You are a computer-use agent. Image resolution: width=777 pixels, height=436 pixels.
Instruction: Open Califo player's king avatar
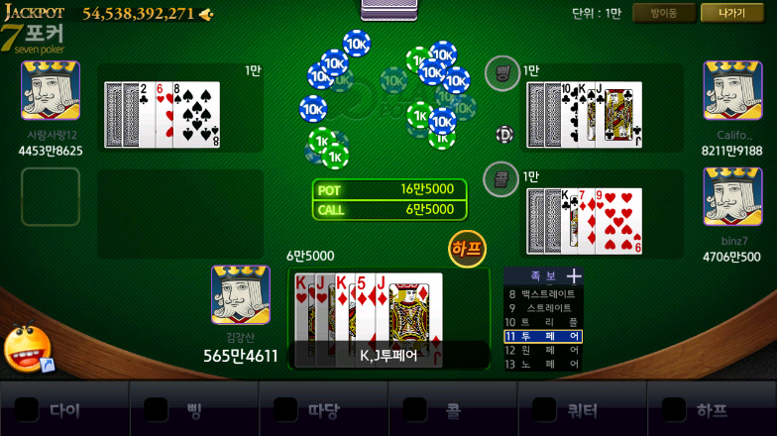click(x=733, y=91)
